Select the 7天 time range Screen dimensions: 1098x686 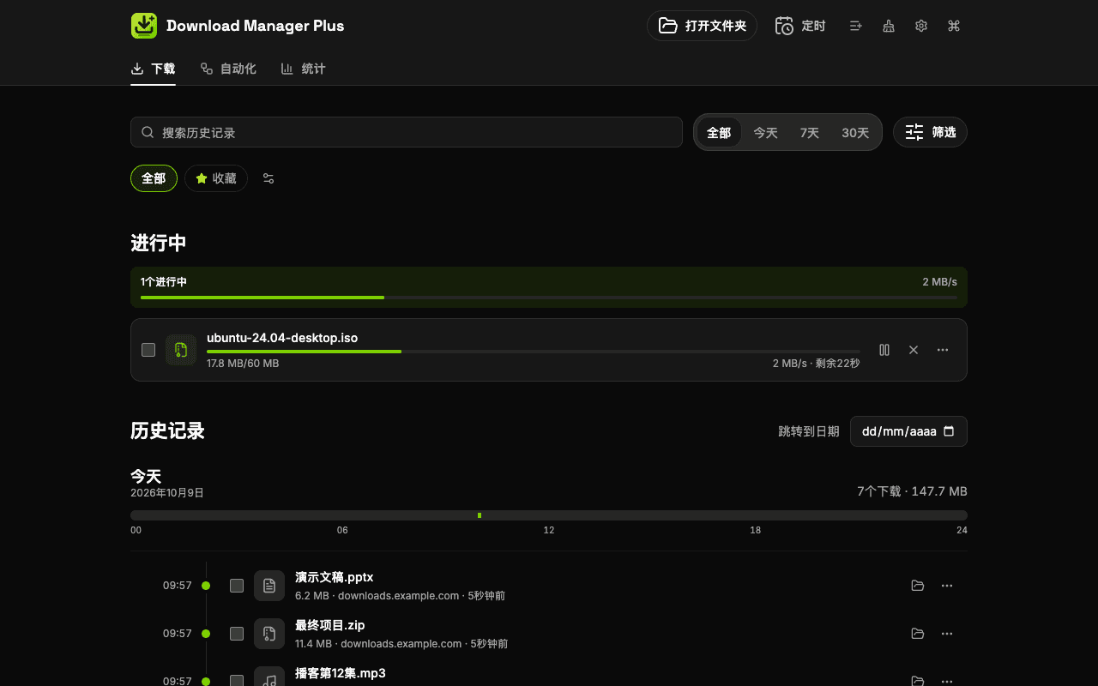pos(810,132)
